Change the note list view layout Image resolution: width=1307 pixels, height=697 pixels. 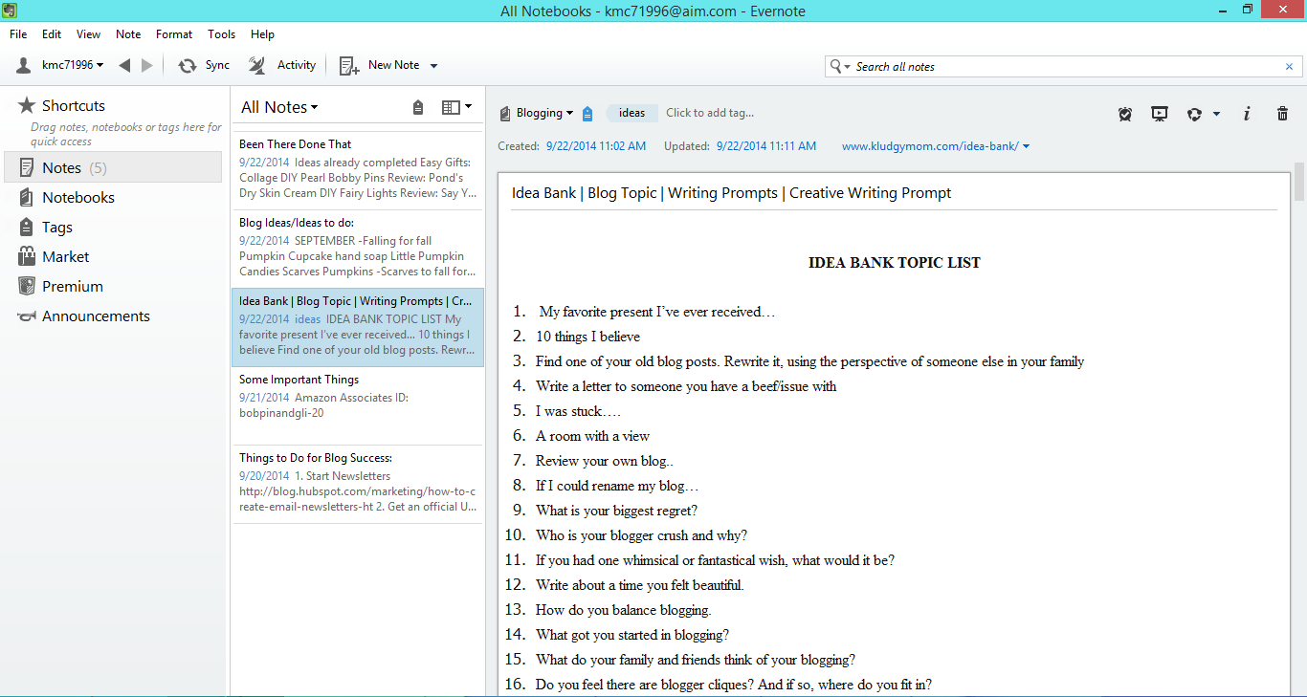click(x=456, y=107)
